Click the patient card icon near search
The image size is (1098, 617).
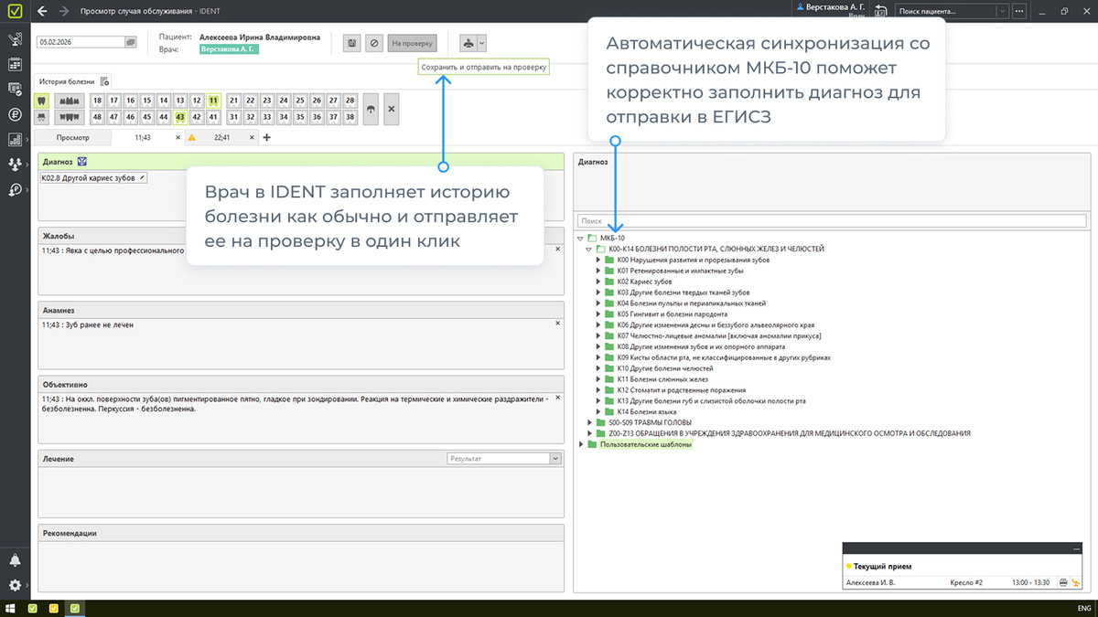pyautogui.click(x=880, y=11)
